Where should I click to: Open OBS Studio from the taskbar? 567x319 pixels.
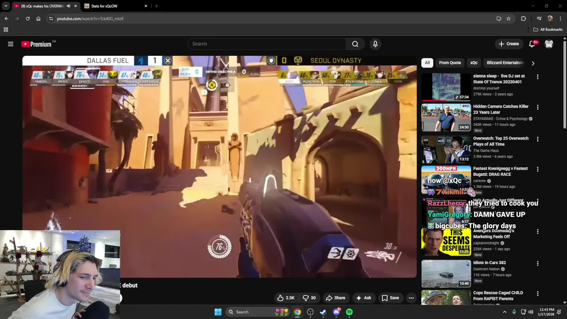[310, 312]
